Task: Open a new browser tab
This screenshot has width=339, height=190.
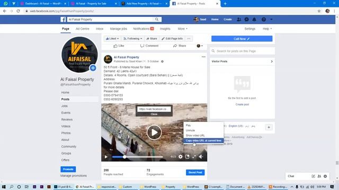Action: click(225, 4)
